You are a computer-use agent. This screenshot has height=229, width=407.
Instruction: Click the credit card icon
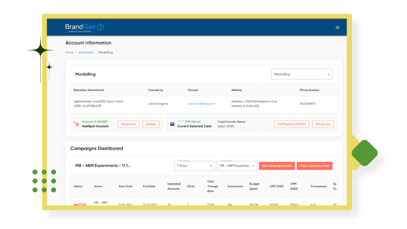(172, 124)
